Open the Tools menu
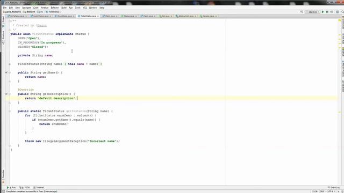 click(77, 8)
